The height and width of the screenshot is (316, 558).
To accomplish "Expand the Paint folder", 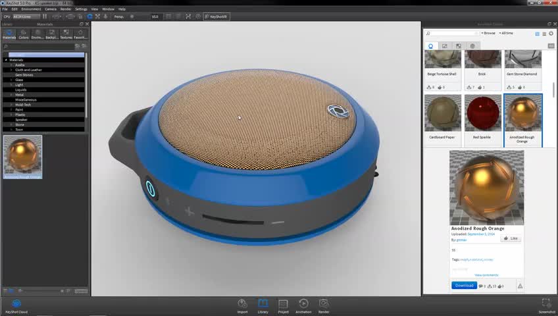I will (11, 109).
